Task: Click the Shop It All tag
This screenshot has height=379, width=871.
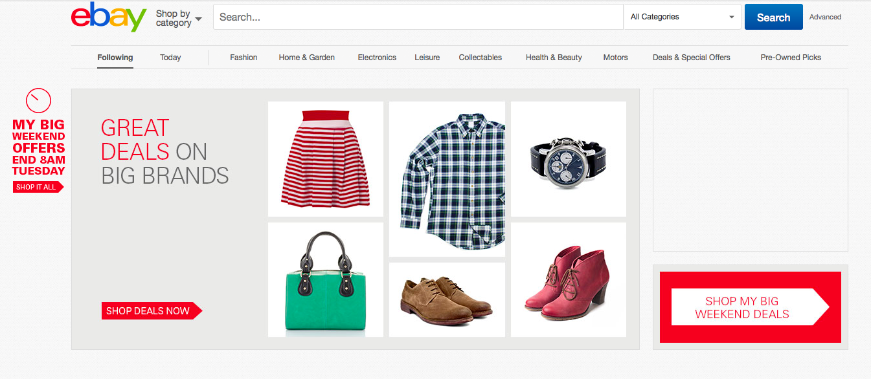Action: point(37,187)
